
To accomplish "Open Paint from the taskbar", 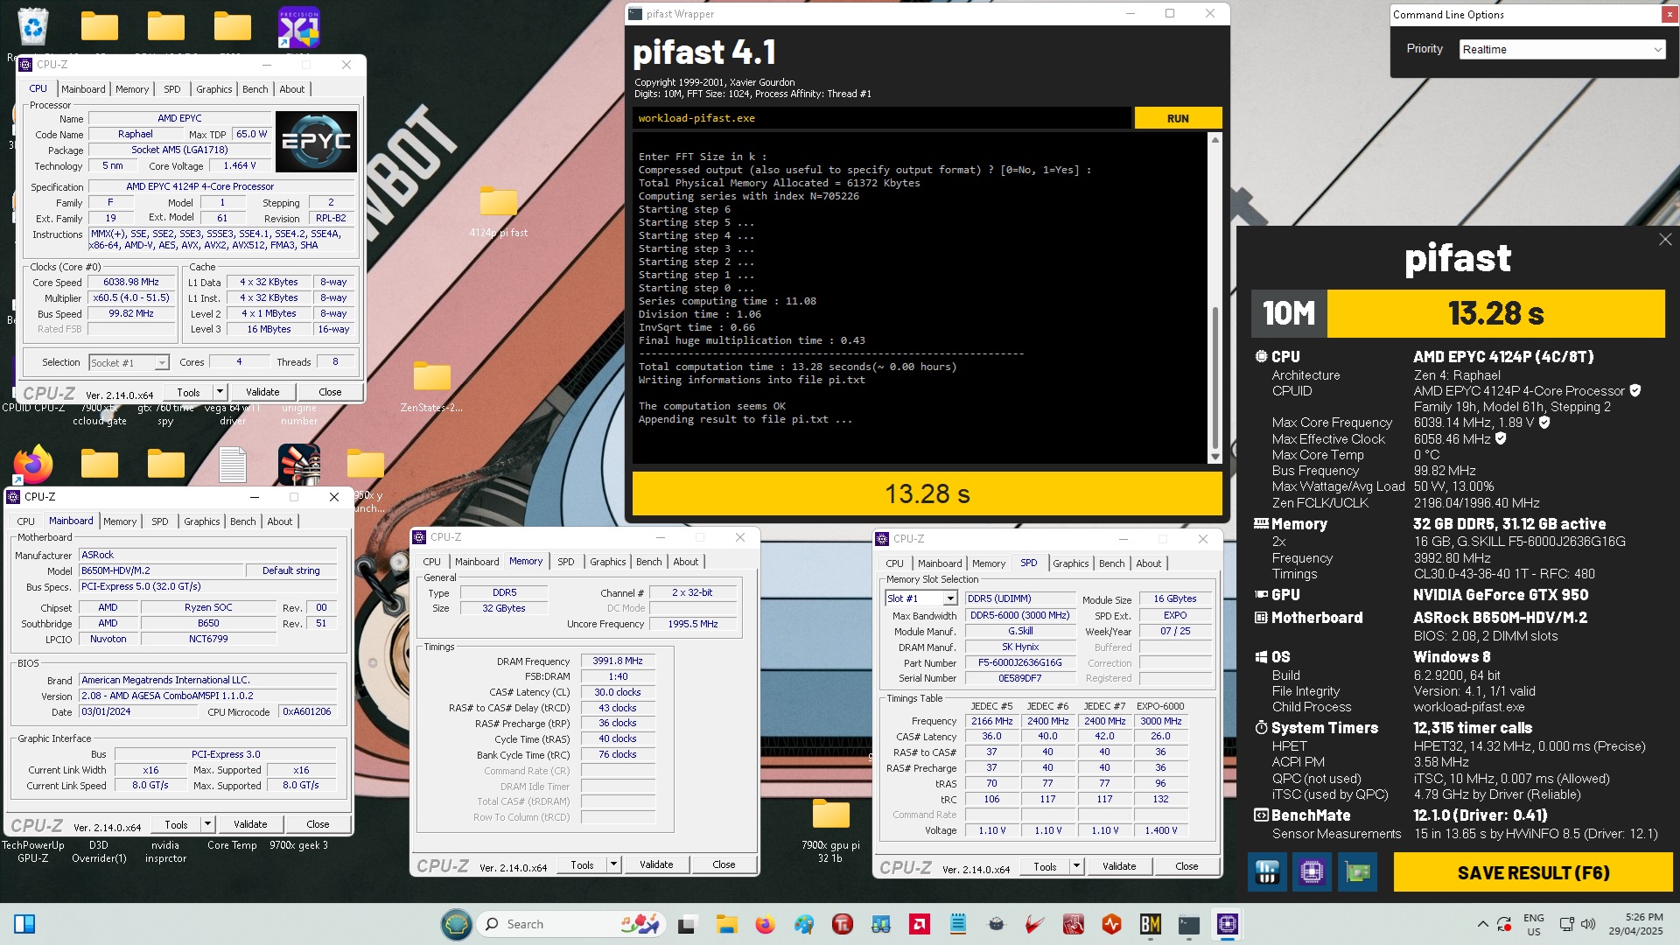I will (x=803, y=924).
